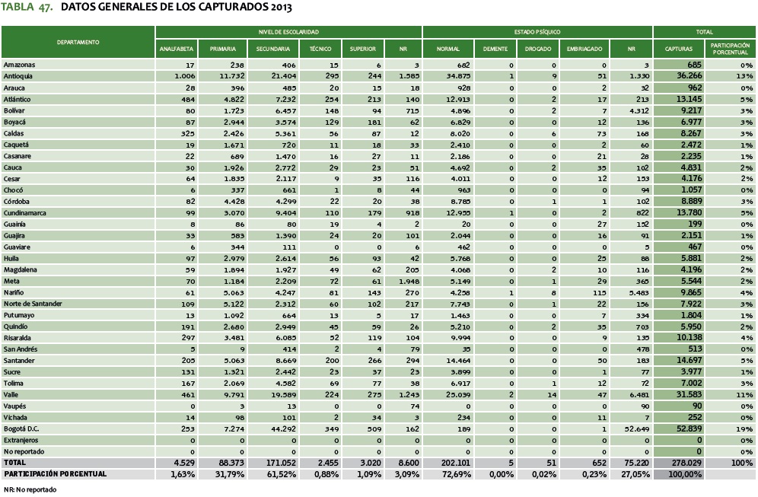Select the ANALFABETA column header
This screenshot has width=758, height=497.
pyautogui.click(x=177, y=49)
